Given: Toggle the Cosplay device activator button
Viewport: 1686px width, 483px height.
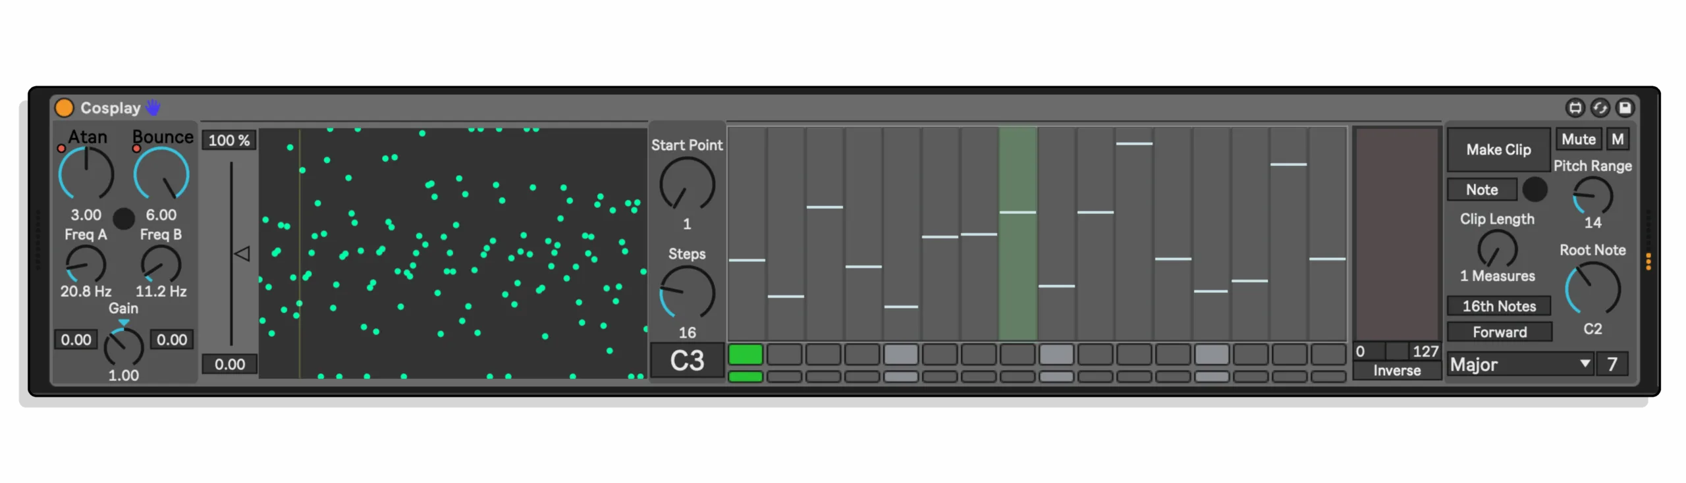Looking at the screenshot, I should (x=64, y=107).
